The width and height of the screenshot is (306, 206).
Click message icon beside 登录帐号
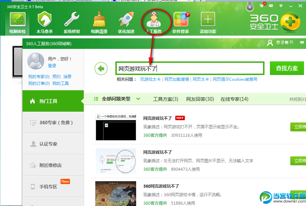point(302,42)
